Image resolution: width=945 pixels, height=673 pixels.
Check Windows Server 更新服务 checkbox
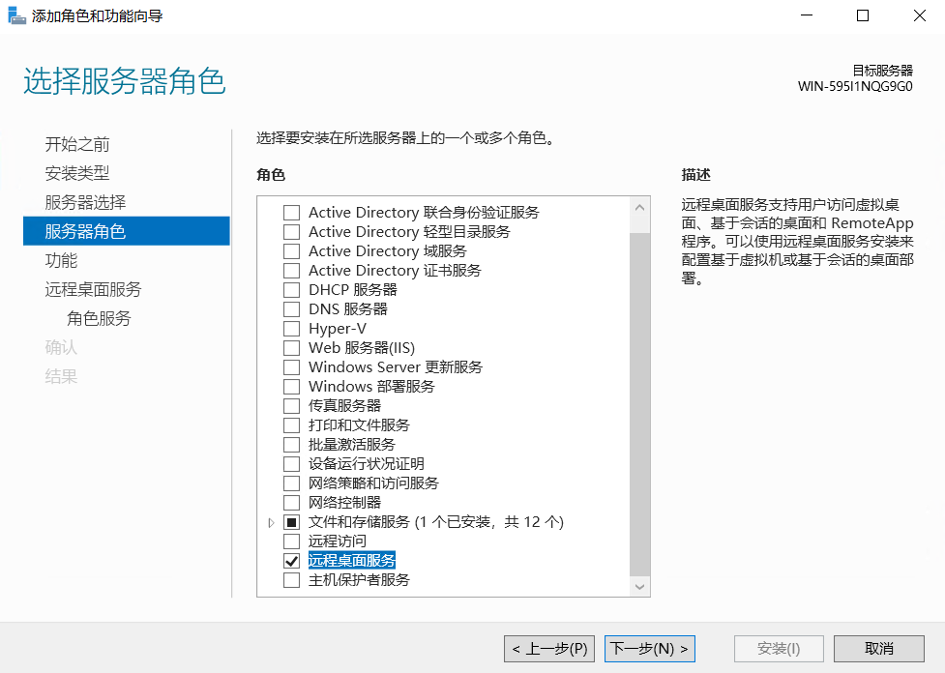coord(292,366)
